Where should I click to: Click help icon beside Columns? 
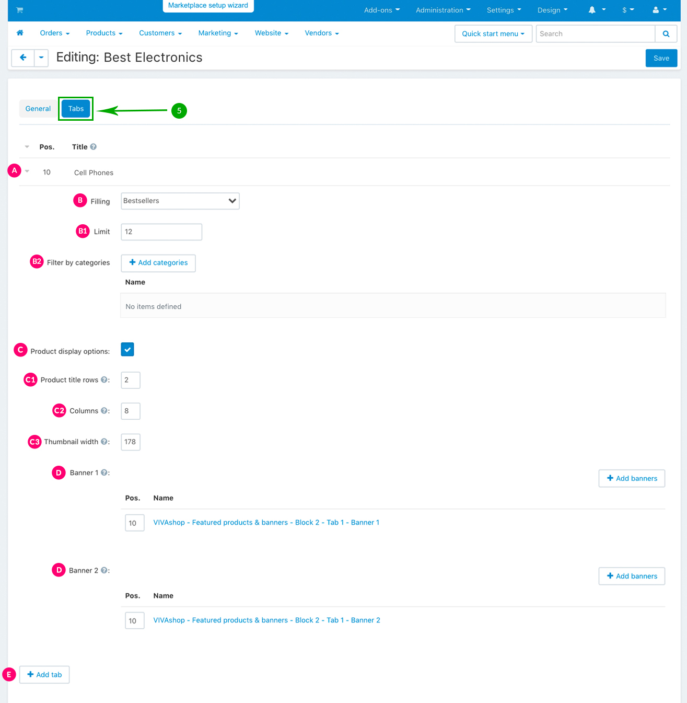[x=104, y=411]
